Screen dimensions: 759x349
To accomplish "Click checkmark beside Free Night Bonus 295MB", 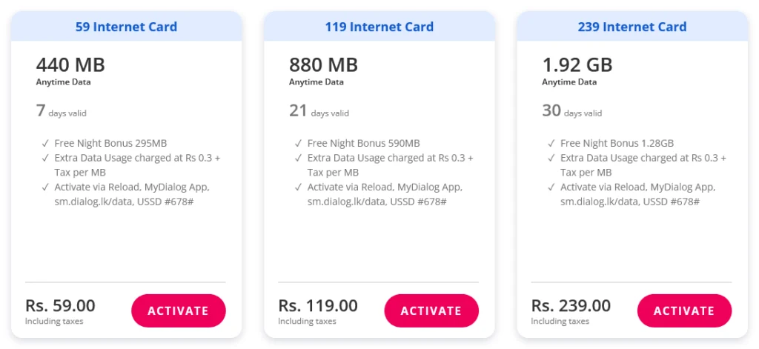I will pos(45,143).
